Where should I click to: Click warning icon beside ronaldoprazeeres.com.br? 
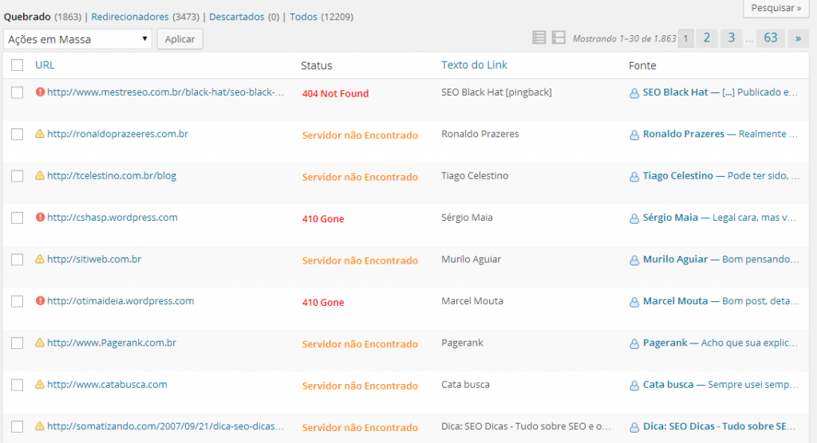40,134
